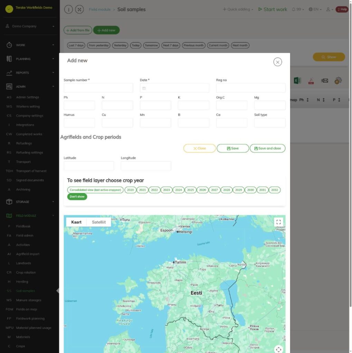The image size is (352, 353).
Task: Click the Planning icon in sidebar
Action: coord(9,59)
